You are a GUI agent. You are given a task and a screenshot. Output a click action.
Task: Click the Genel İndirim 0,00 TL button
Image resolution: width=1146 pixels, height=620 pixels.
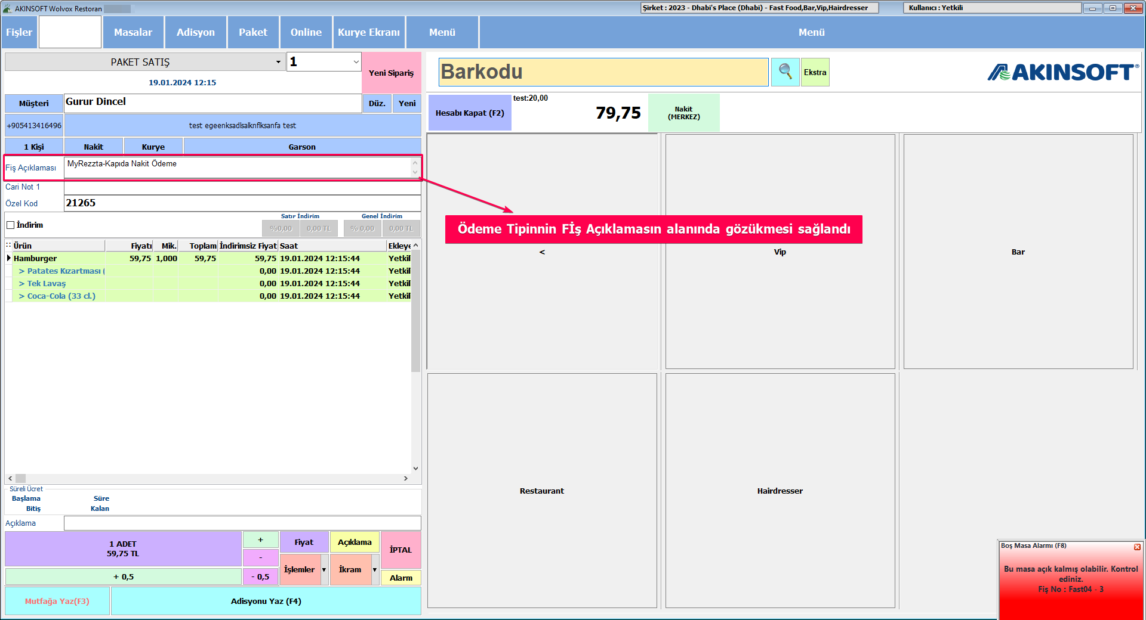click(401, 228)
